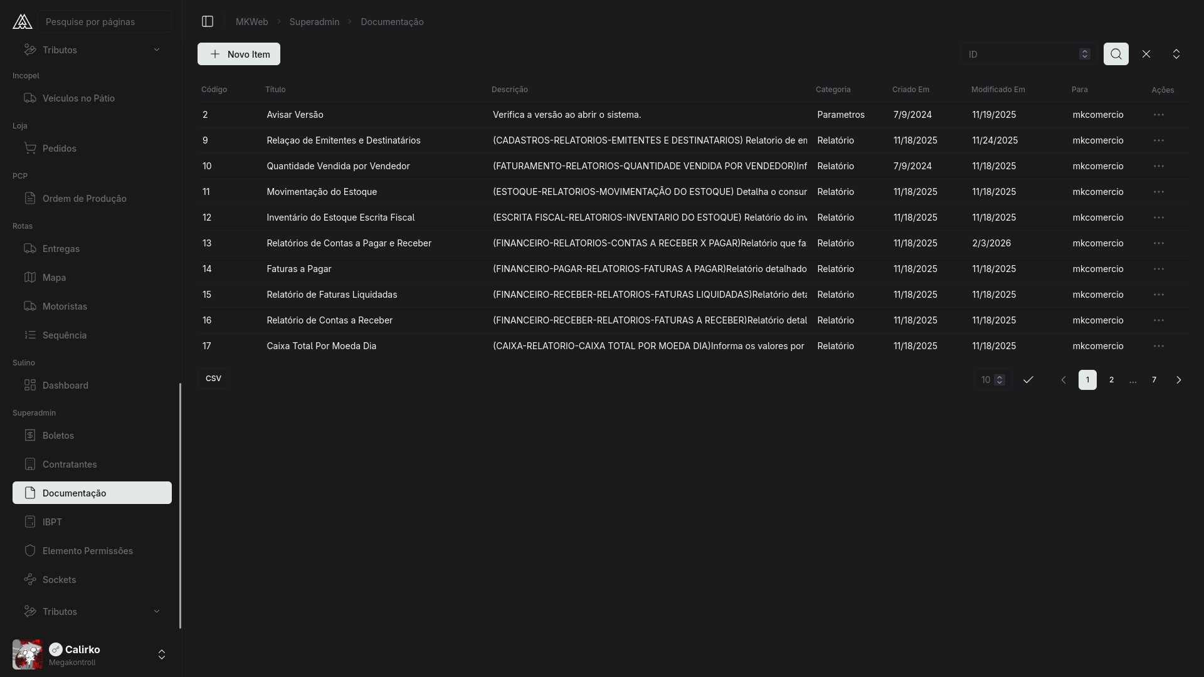Click the Novo Item button
The image size is (1204, 677).
click(x=239, y=54)
